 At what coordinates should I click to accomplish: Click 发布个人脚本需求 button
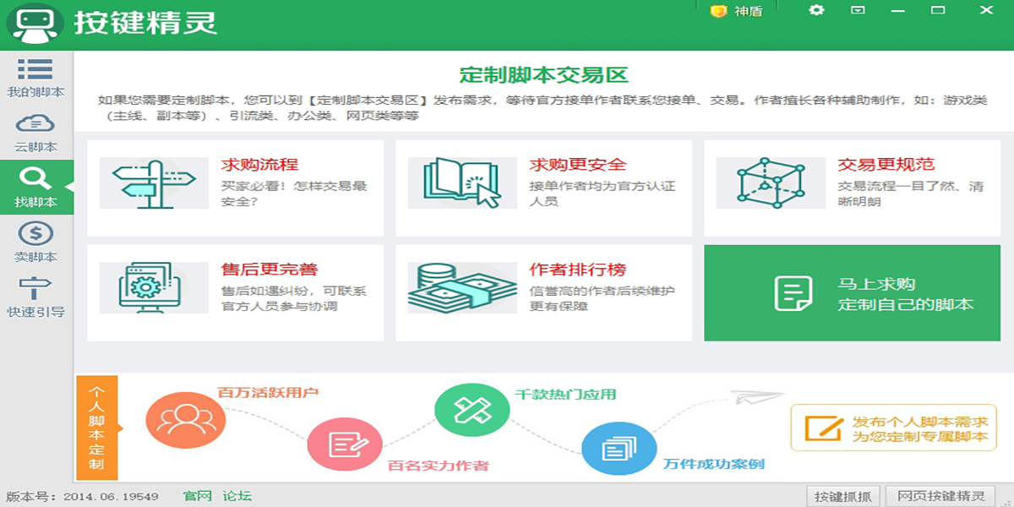click(893, 428)
